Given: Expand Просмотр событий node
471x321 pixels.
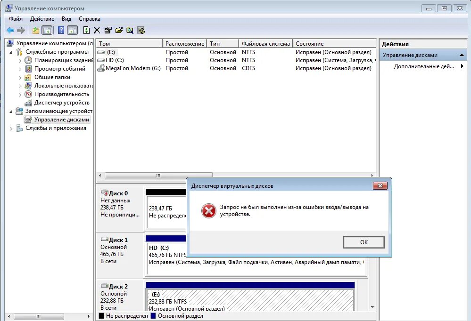Looking at the screenshot, I should point(20,69).
